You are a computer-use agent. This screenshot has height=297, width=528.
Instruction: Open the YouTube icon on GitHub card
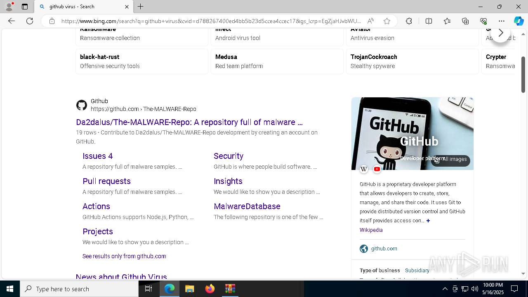pyautogui.click(x=377, y=169)
